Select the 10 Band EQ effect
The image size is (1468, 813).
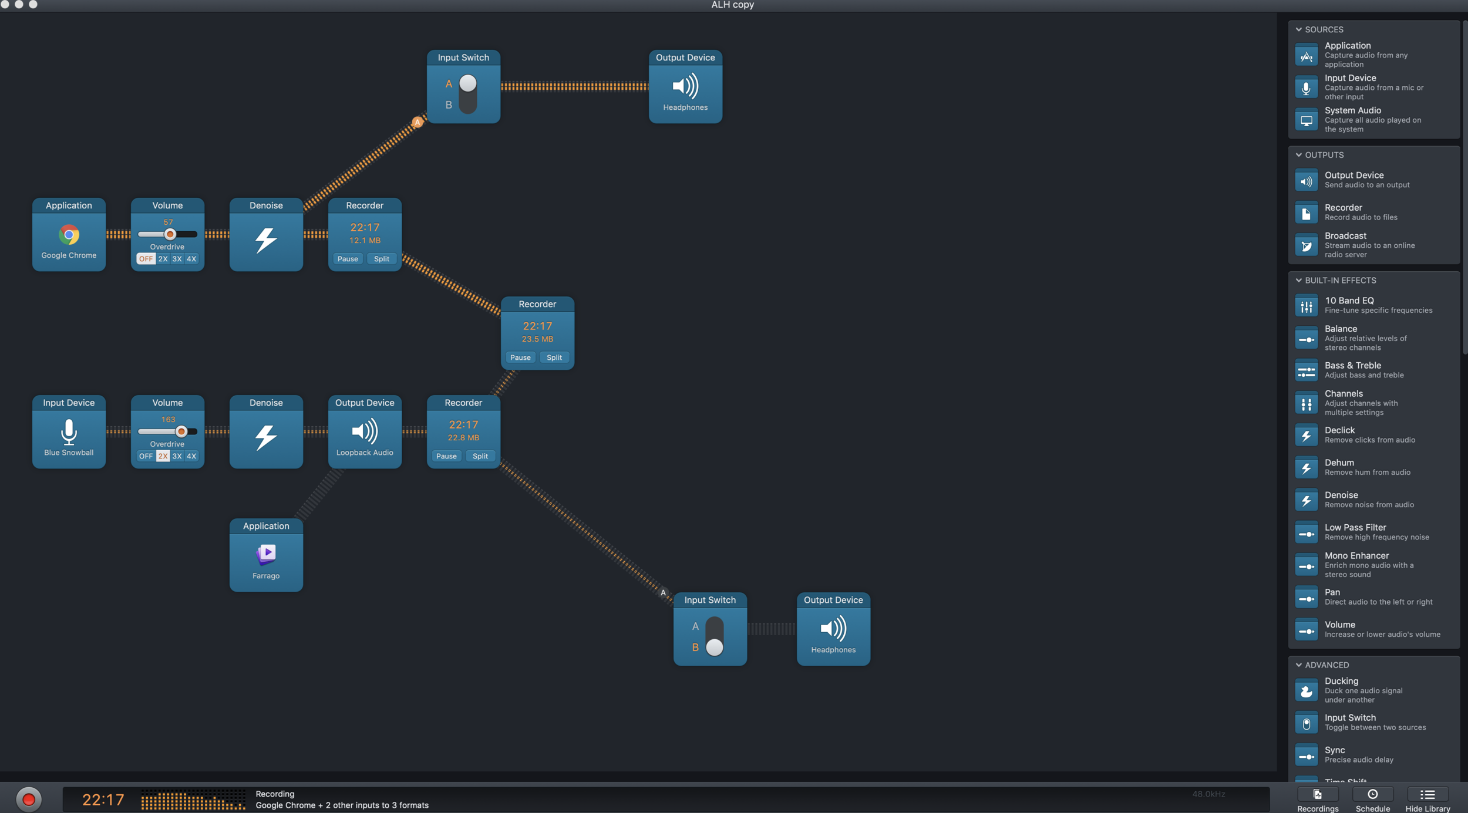[1373, 305]
